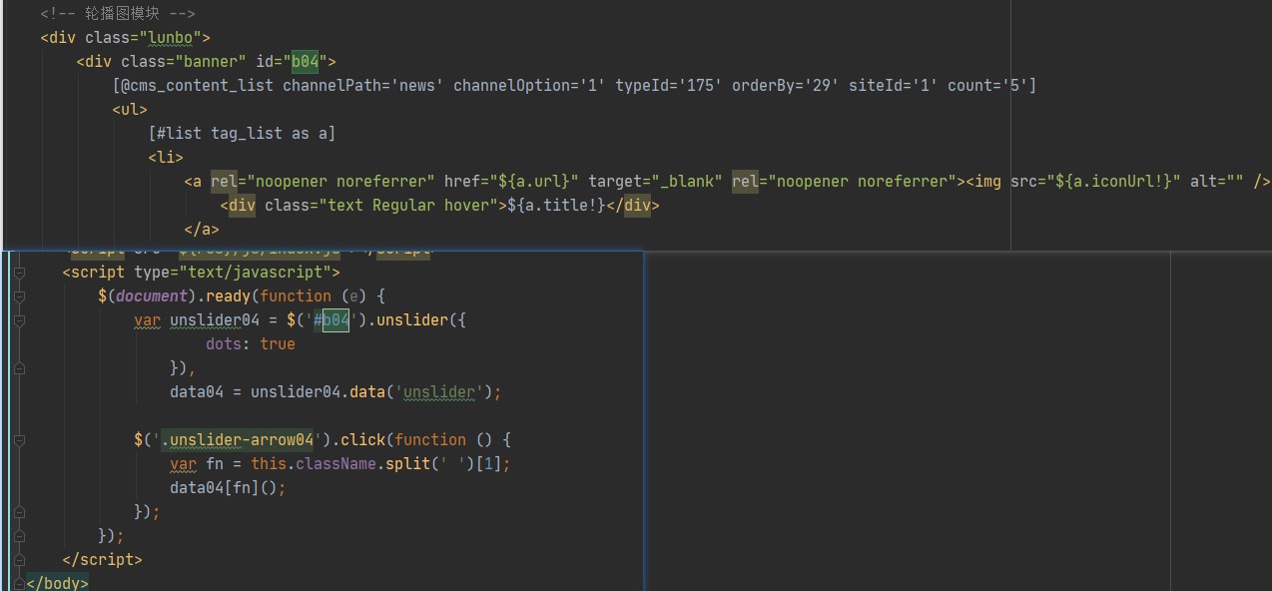This screenshot has width=1272, height=591.
Task: Click the italic 'document' keyword
Action: coord(152,296)
